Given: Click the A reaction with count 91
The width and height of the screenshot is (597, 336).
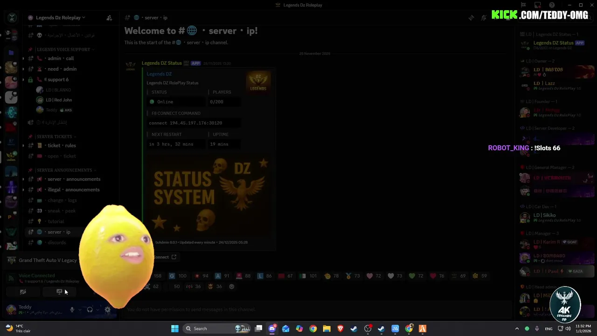Looking at the screenshot, I should coord(222,276).
